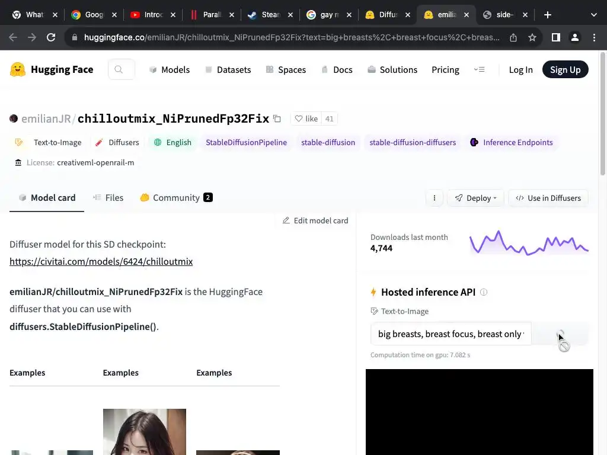The width and height of the screenshot is (607, 455).
Task: Open the Models page
Action: click(170, 70)
